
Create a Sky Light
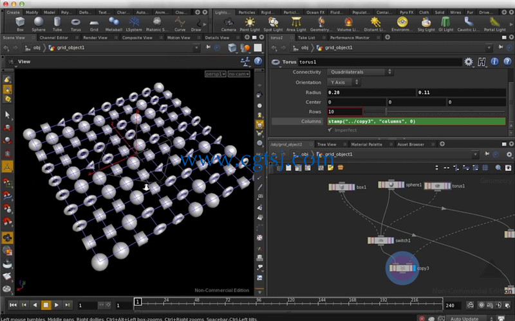(x=426, y=24)
